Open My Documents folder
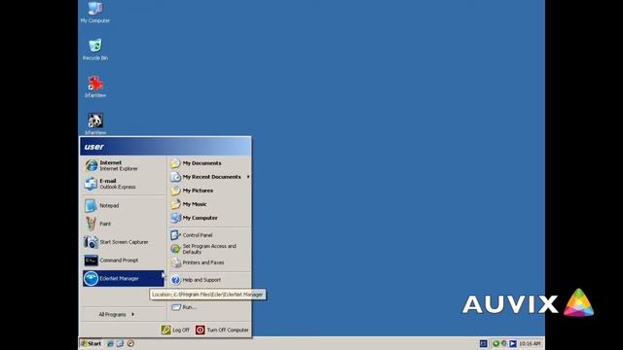This screenshot has height=350, width=623. coord(210,163)
